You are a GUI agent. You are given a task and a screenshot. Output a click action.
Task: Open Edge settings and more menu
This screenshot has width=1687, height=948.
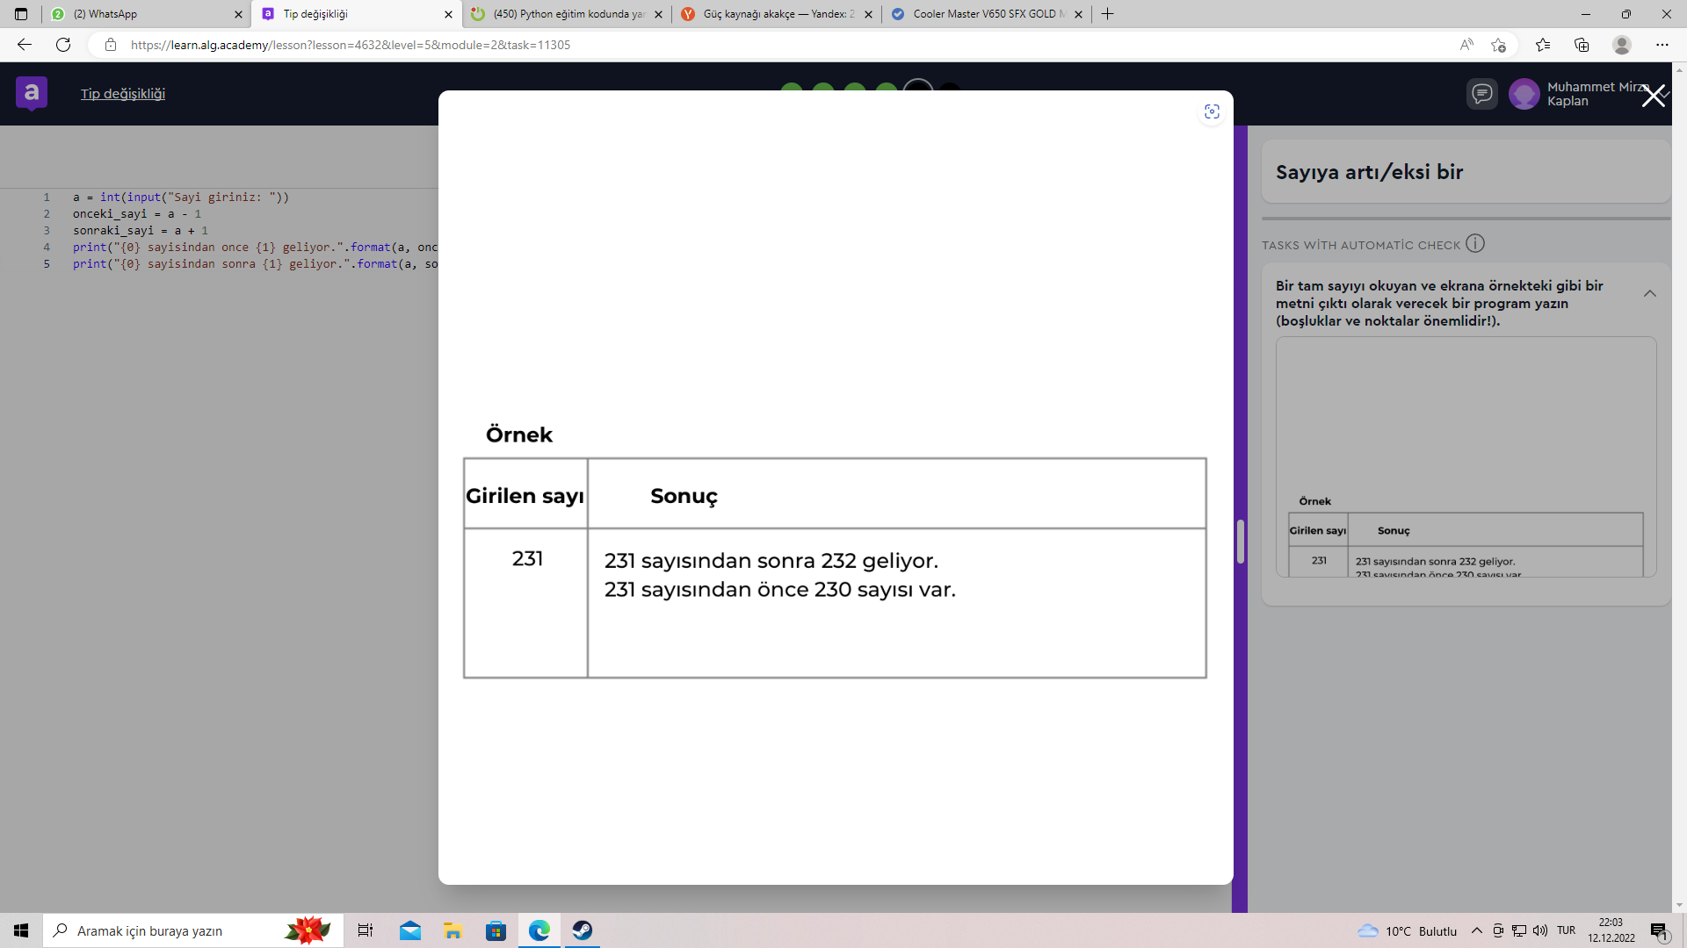[x=1662, y=45]
